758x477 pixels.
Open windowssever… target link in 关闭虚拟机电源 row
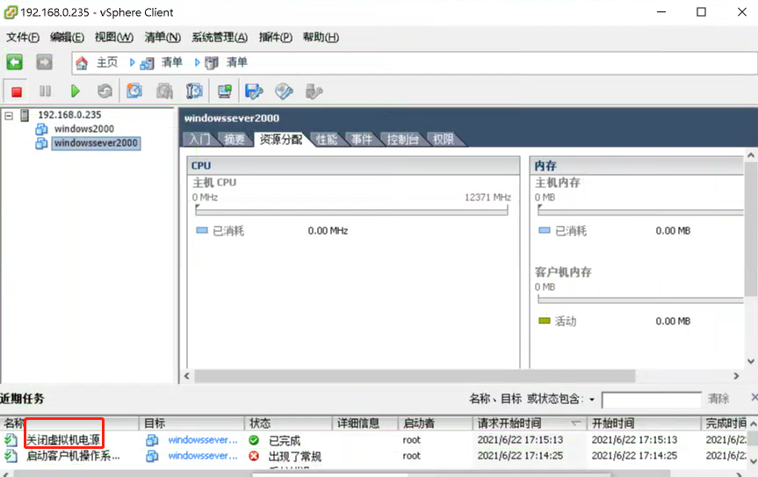coord(203,440)
